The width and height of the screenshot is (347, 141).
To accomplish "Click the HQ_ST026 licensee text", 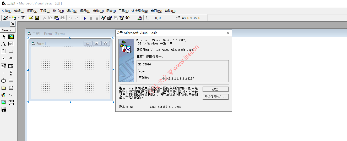I will [144, 64].
